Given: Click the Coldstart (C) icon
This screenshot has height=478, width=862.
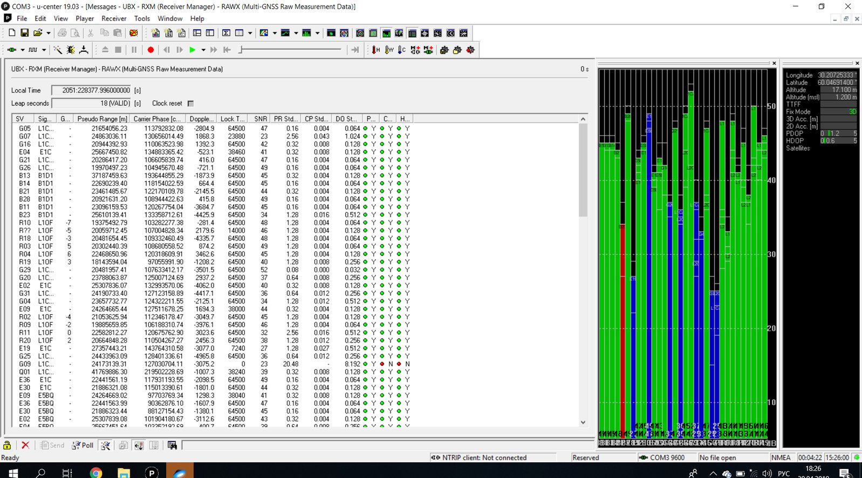Looking at the screenshot, I should tap(402, 50).
